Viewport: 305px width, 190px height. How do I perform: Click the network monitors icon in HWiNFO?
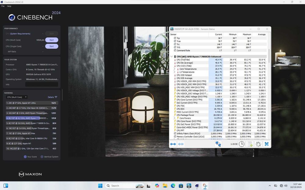pyautogui.click(x=218, y=144)
